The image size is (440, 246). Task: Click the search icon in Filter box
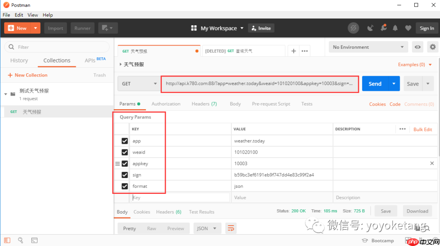[x=11, y=47]
